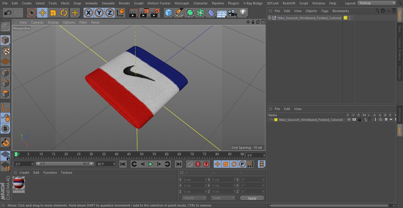Open the Sculpt menu

pyautogui.click(x=138, y=3)
